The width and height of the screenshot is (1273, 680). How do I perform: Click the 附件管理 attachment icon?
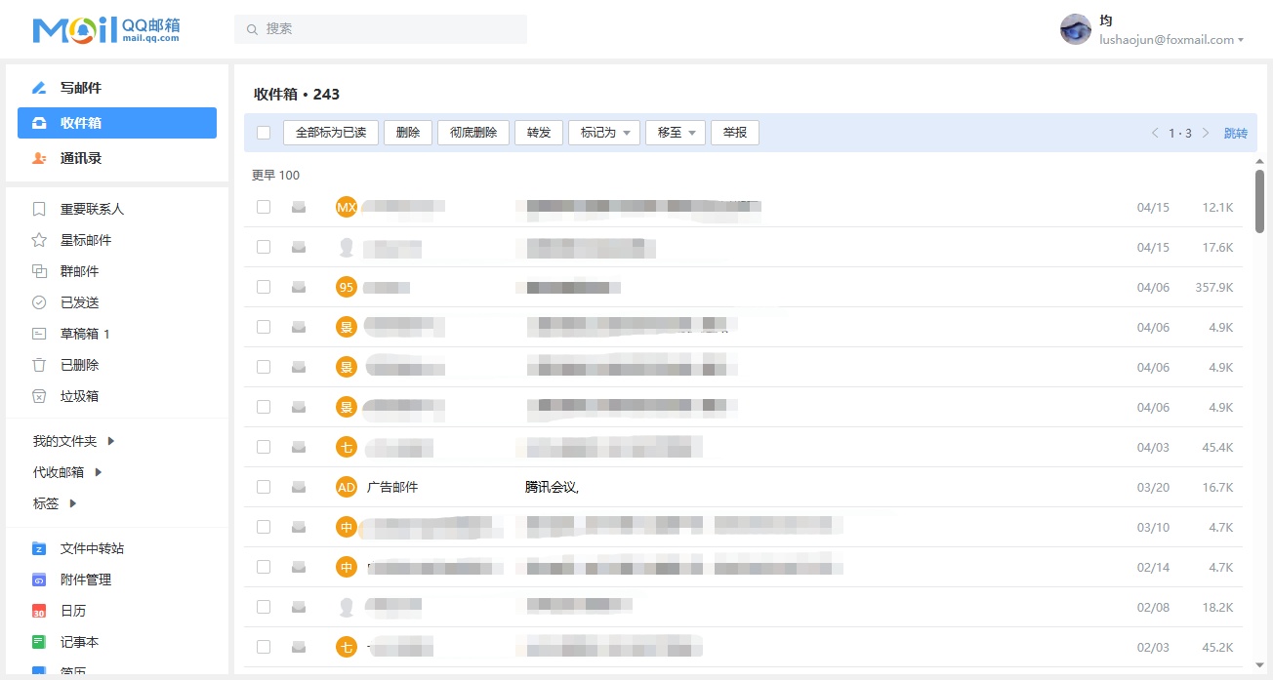39,580
